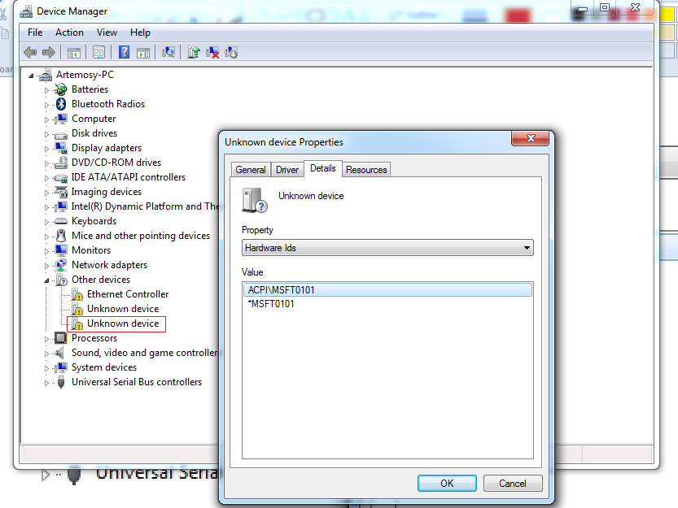Select the *MSFT0101 value row
The height and width of the screenshot is (508, 678).
387,304
